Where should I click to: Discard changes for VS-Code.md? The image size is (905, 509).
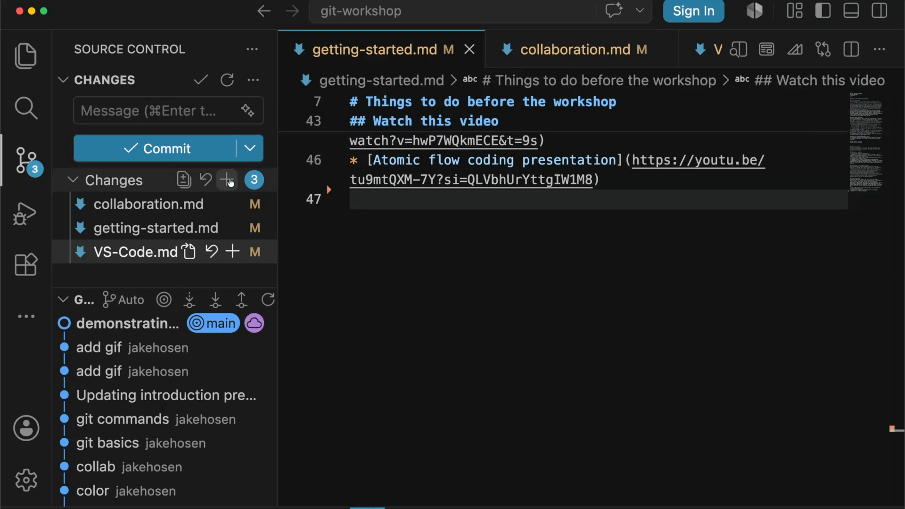point(212,252)
